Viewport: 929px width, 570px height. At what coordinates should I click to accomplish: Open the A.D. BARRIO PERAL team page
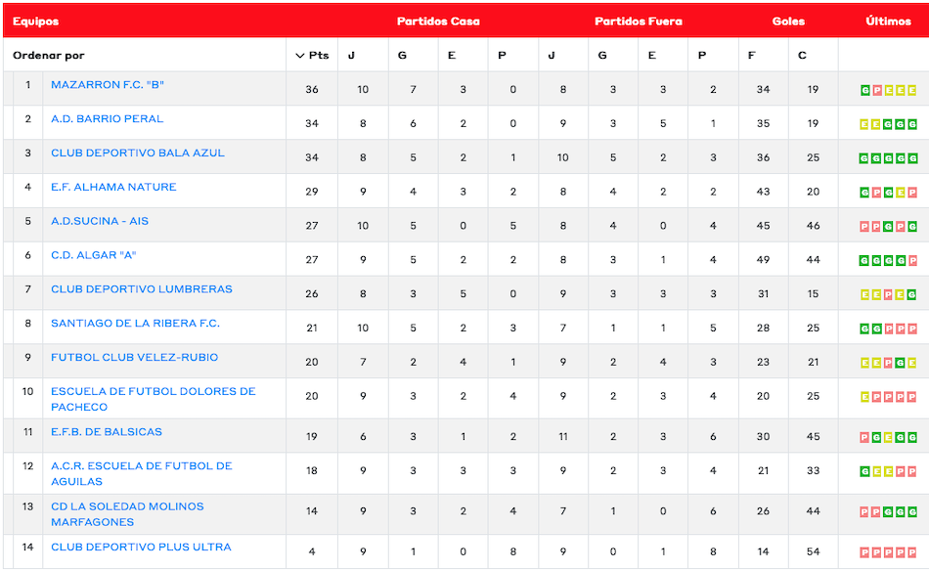(x=107, y=119)
